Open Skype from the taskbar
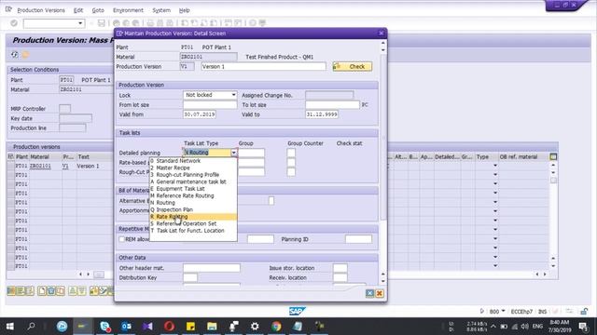 (104, 326)
